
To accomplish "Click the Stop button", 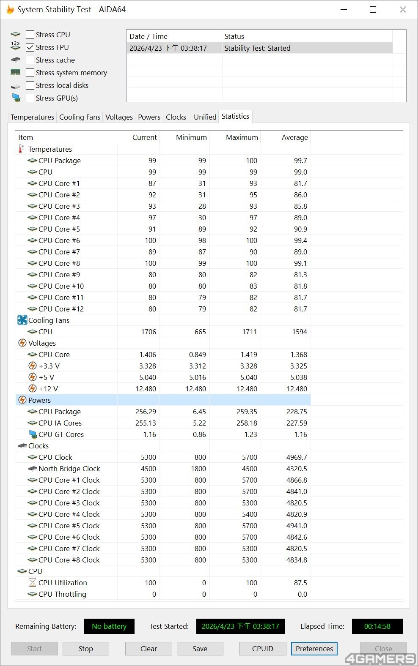I will coord(86,649).
